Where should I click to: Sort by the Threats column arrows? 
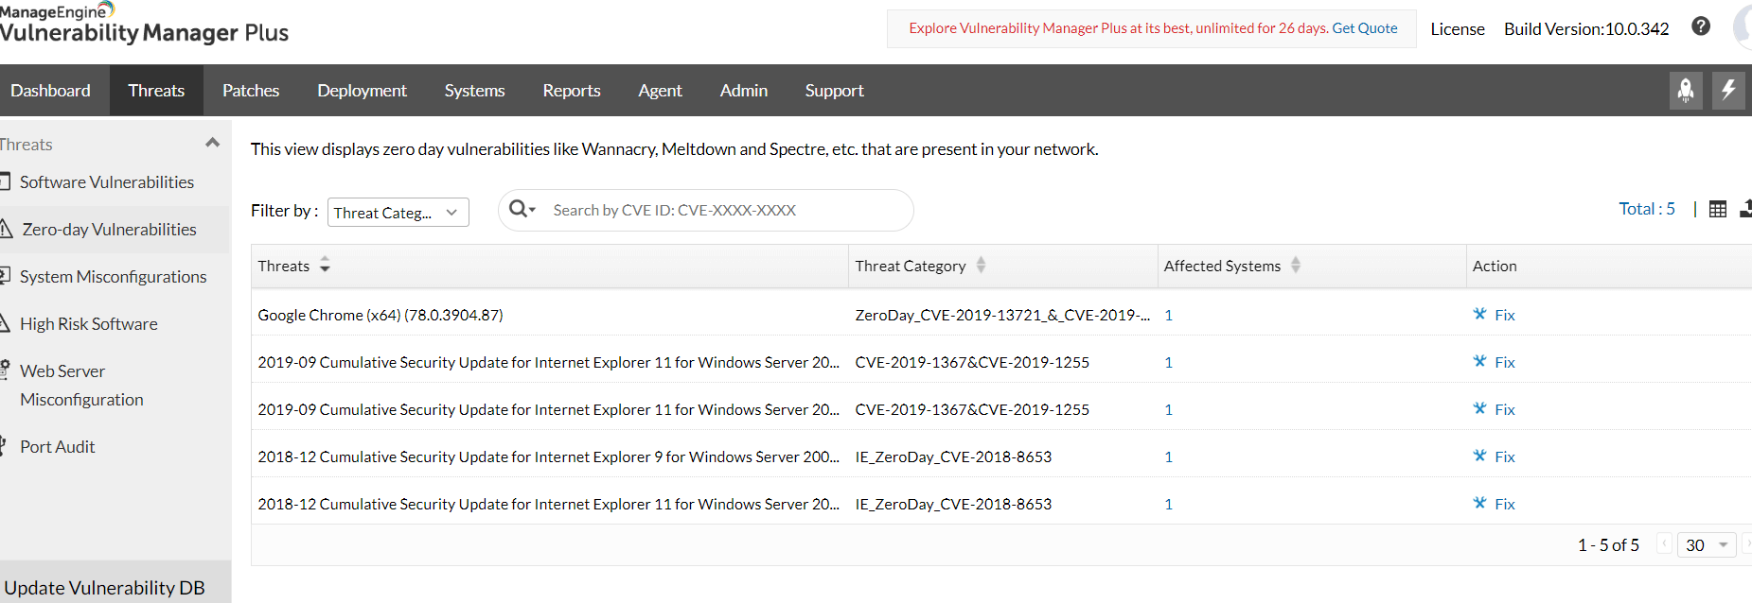(325, 266)
